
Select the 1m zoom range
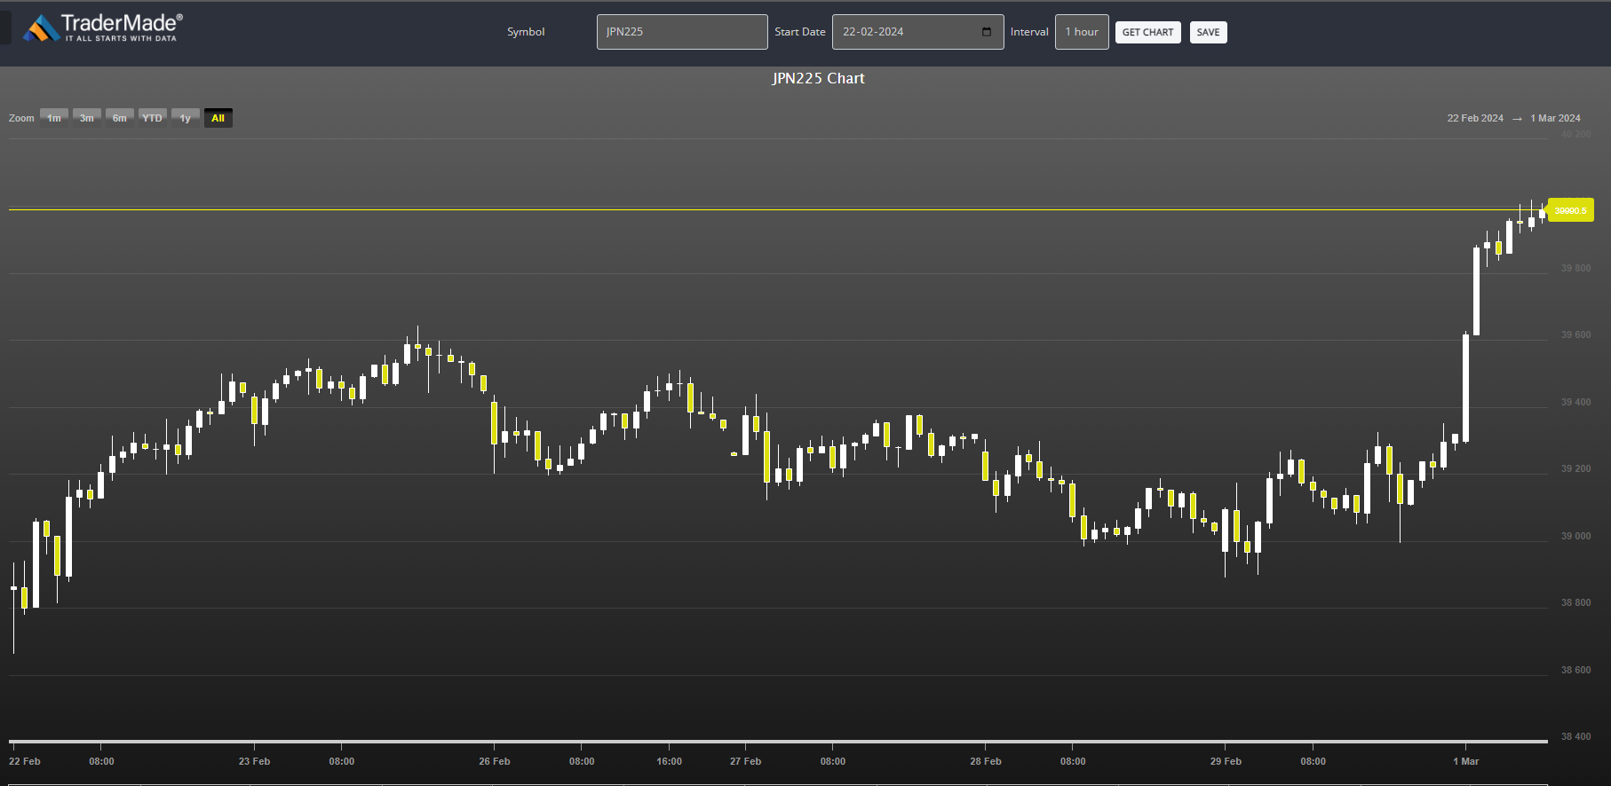(54, 118)
